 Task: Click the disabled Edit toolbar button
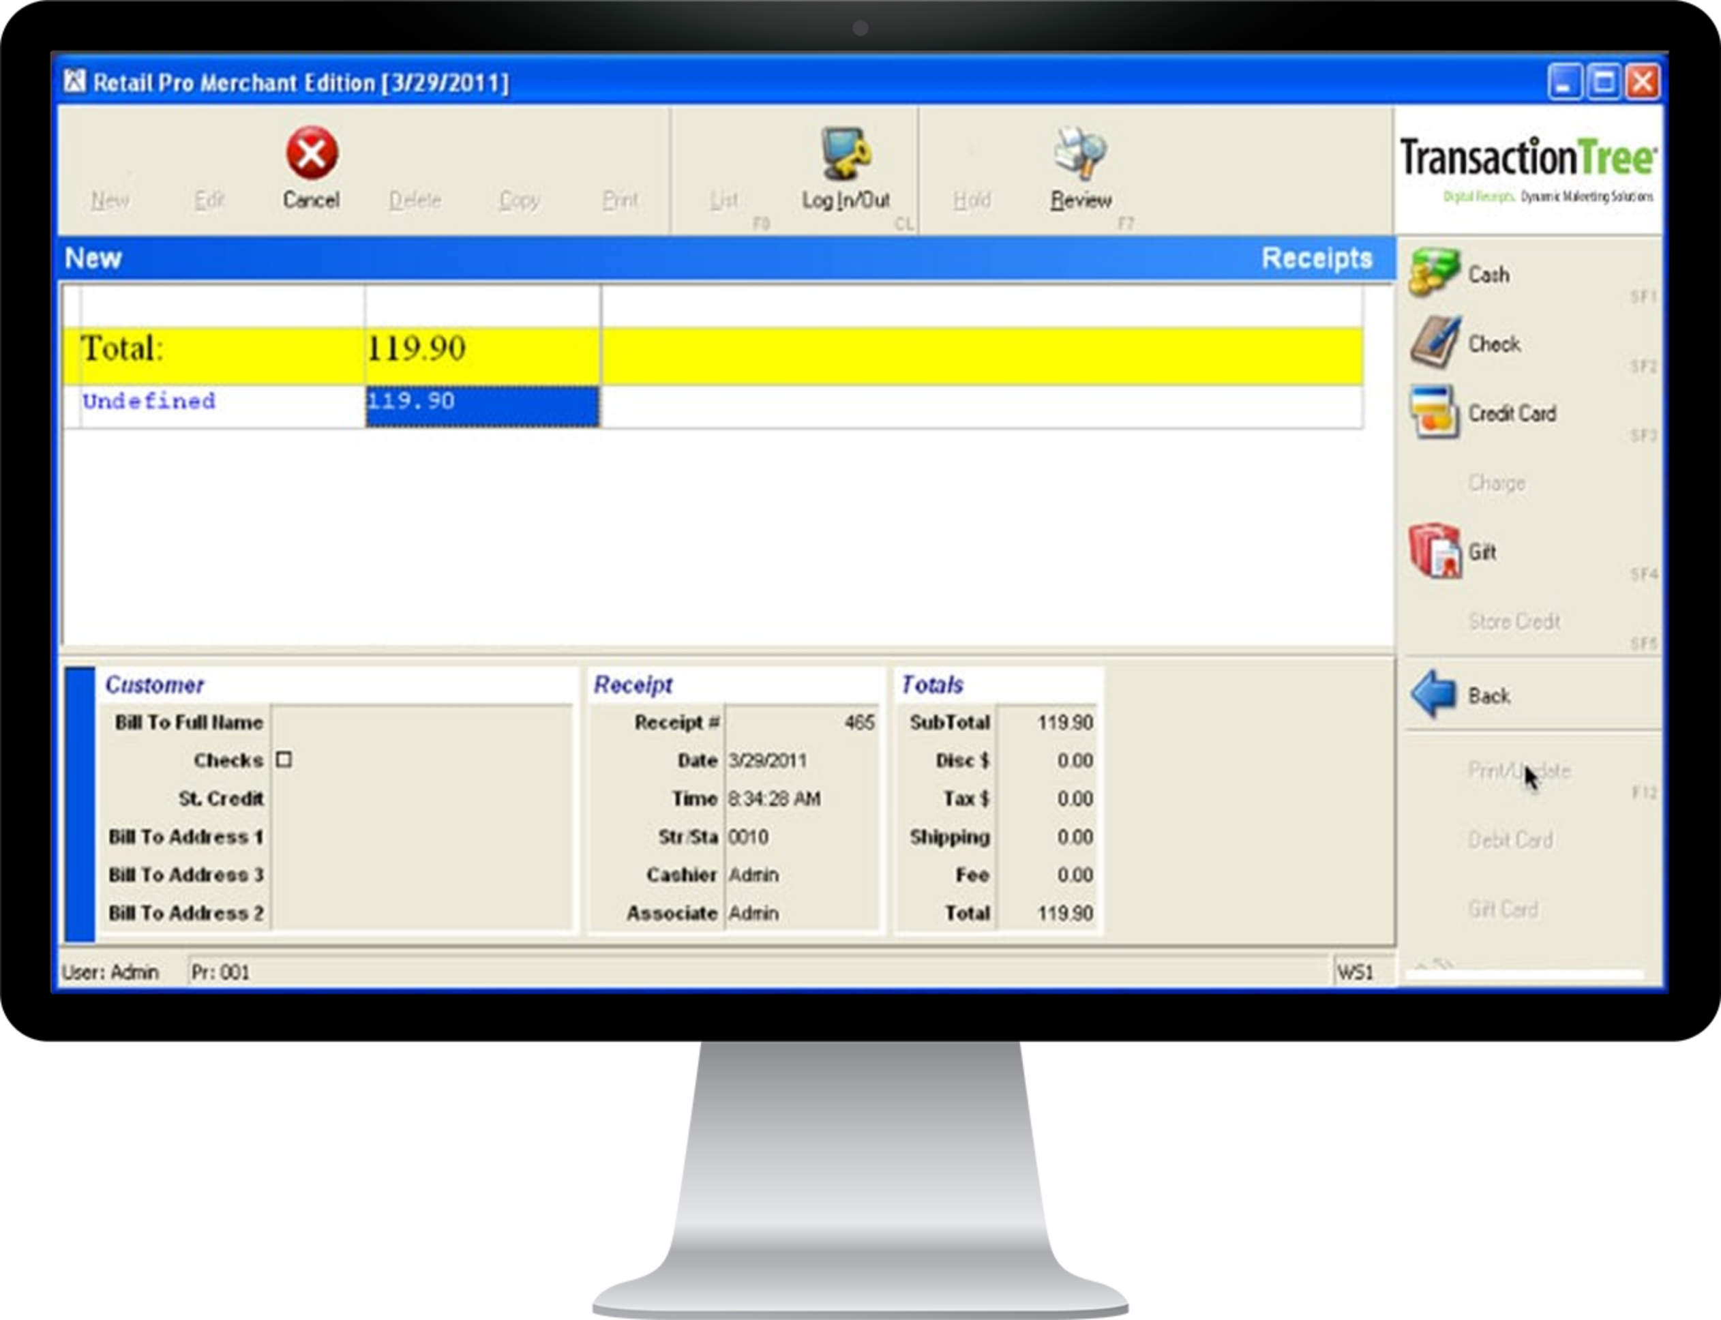click(x=209, y=200)
